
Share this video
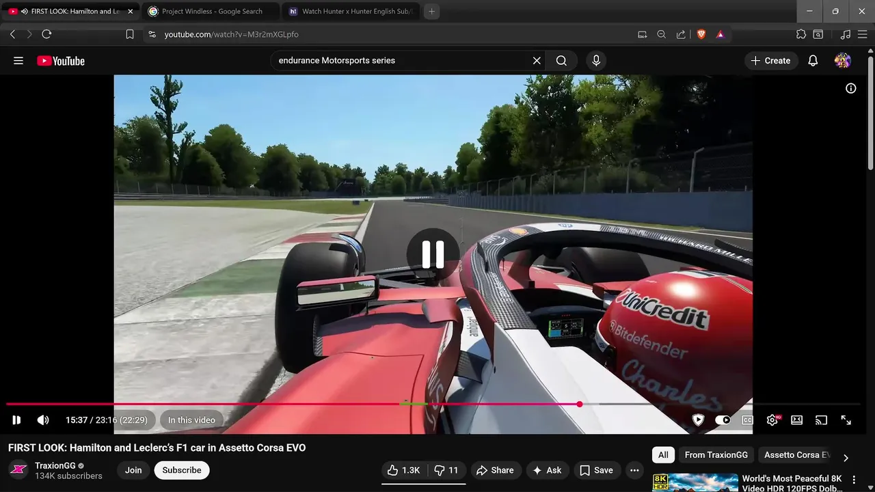495,470
